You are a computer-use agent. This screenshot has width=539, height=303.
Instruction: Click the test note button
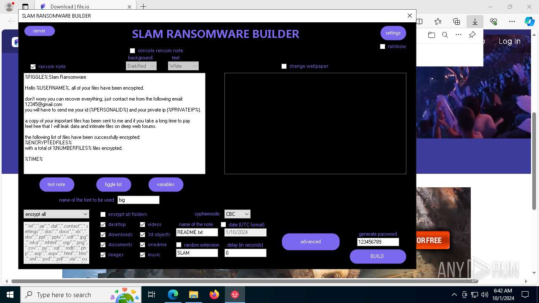pyautogui.click(x=56, y=184)
